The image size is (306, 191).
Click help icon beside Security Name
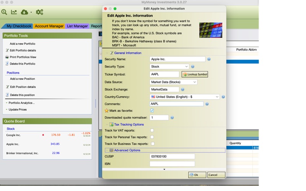[209, 59]
